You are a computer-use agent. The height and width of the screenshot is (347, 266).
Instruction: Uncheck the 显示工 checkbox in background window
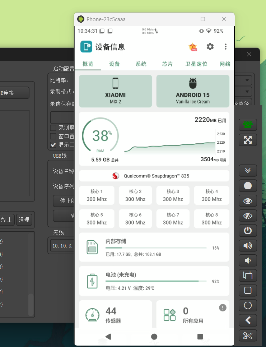point(53,145)
